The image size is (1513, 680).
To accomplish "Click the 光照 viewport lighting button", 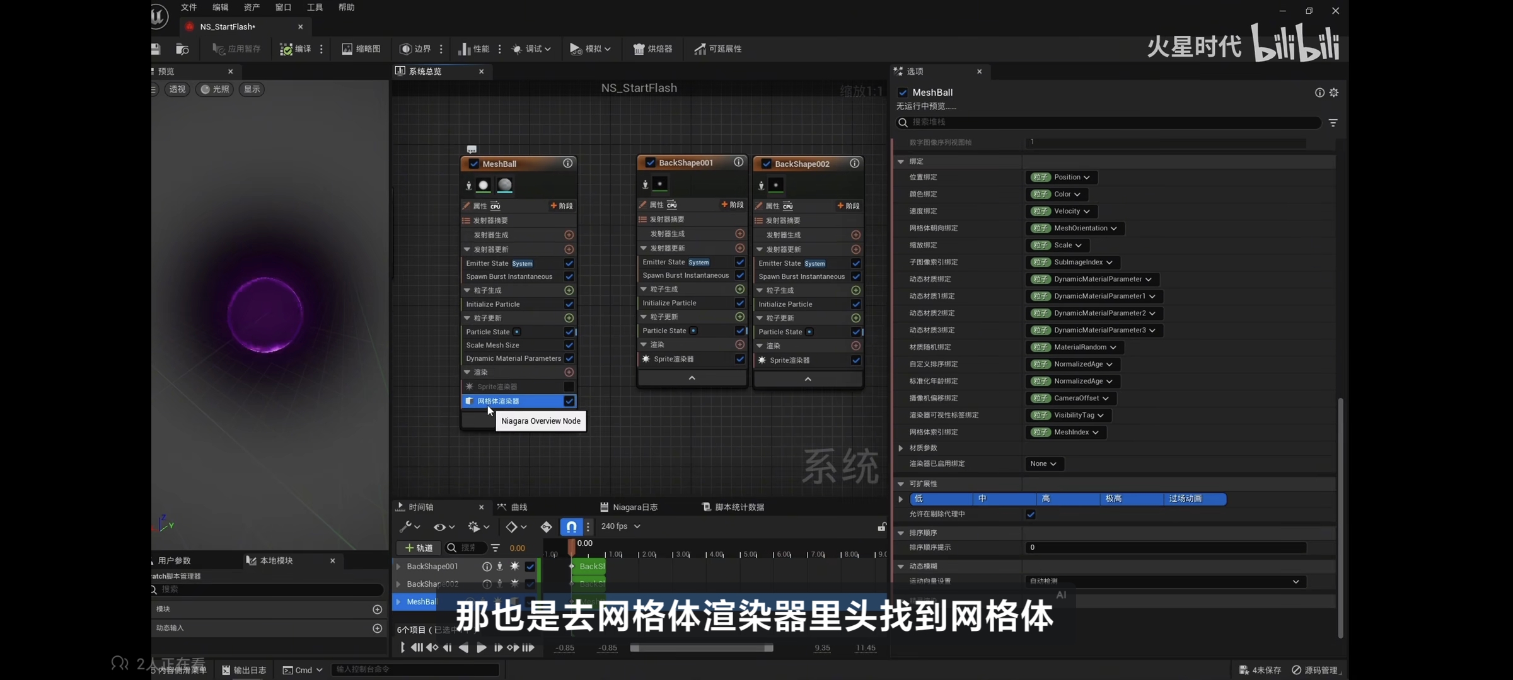I will 215,89.
